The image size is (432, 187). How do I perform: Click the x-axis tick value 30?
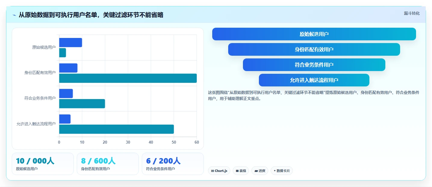(x=128, y=142)
